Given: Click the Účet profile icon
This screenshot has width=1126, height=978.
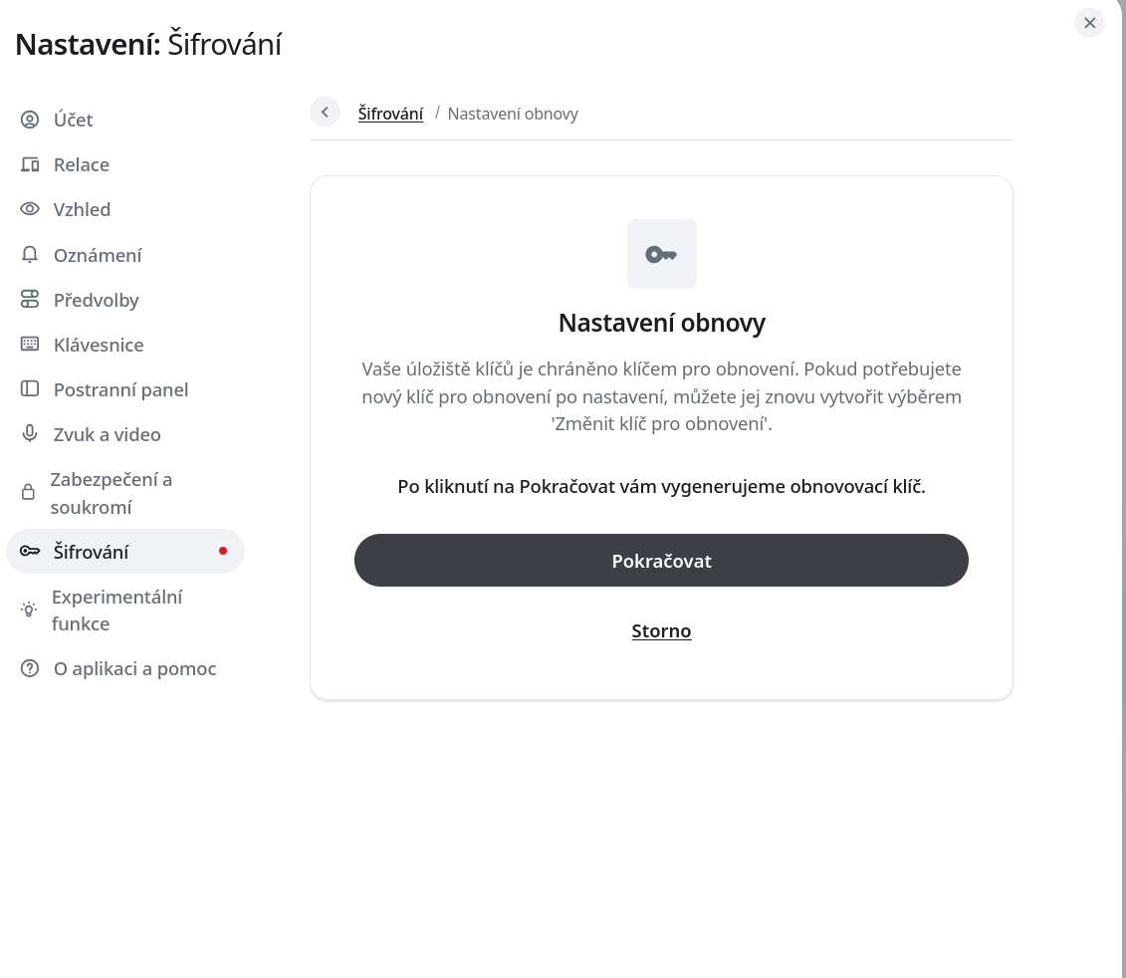Looking at the screenshot, I should (x=30, y=120).
